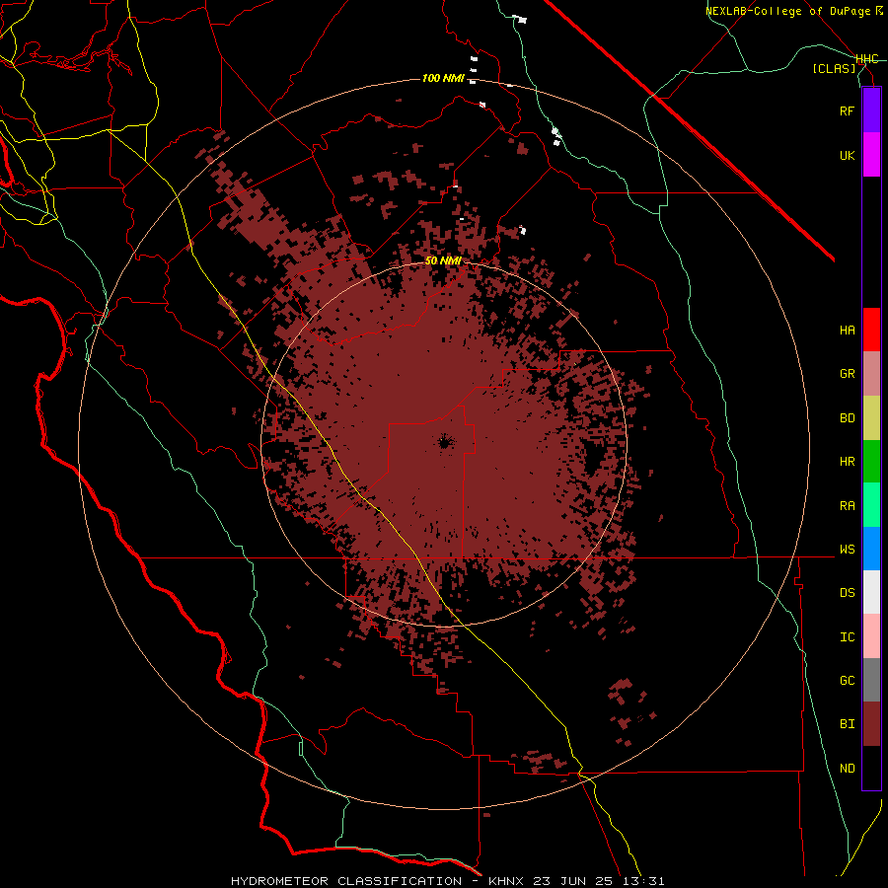The image size is (888, 888).
Task: Click the IC legend label
Action: click(847, 637)
